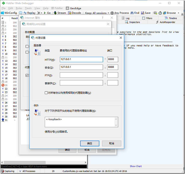Toggle Stream mode in toolbar
Screen dimensions: 185x174
pyautogui.click(x=60, y=13)
